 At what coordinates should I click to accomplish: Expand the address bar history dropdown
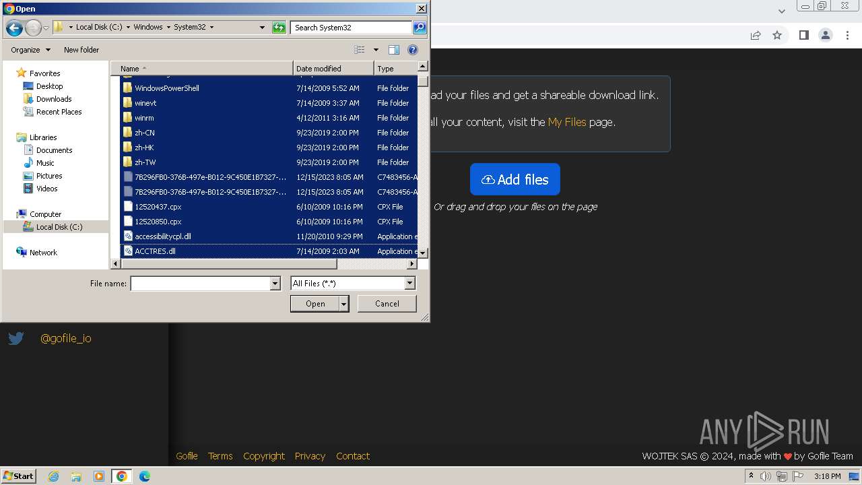pos(262,28)
